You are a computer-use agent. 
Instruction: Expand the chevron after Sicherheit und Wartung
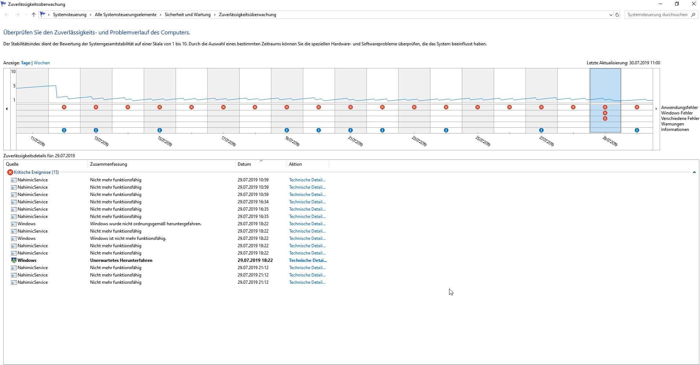click(x=215, y=15)
